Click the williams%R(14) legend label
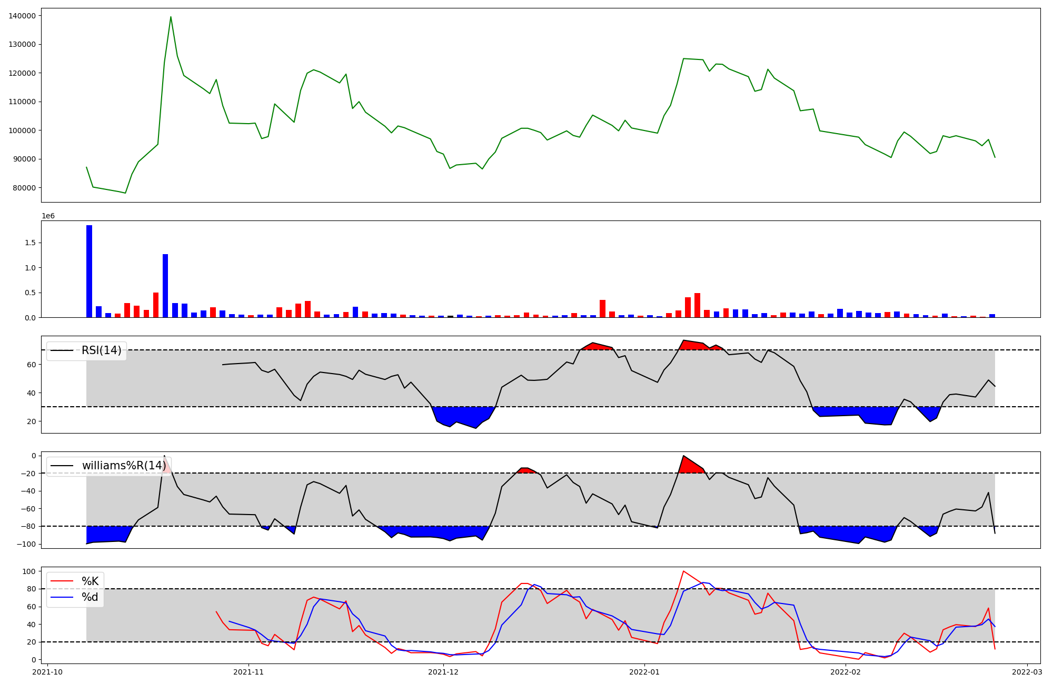The height and width of the screenshot is (684, 1053). coord(124,466)
